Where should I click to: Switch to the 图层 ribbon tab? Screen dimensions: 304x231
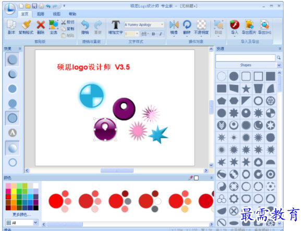pyautogui.click(x=41, y=14)
